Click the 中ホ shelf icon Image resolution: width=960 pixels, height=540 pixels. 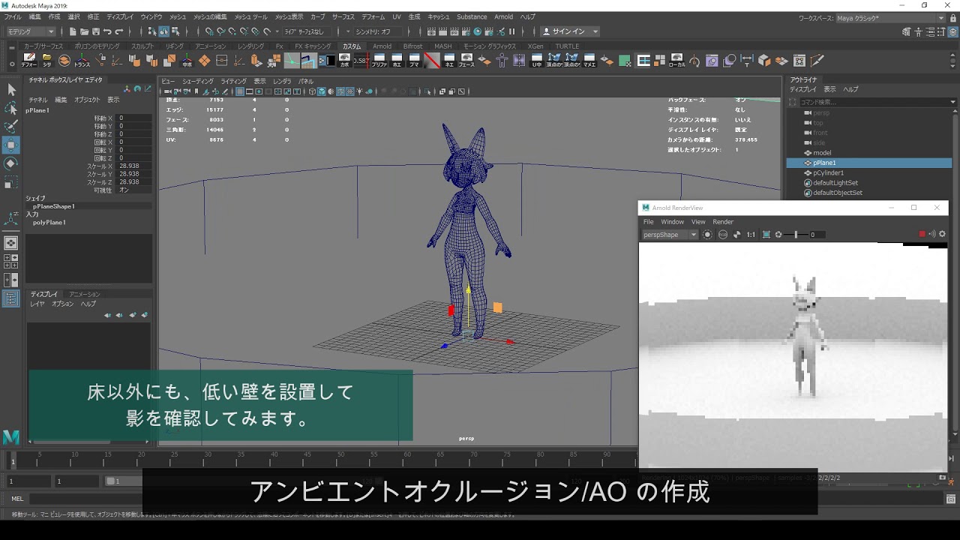(187, 60)
